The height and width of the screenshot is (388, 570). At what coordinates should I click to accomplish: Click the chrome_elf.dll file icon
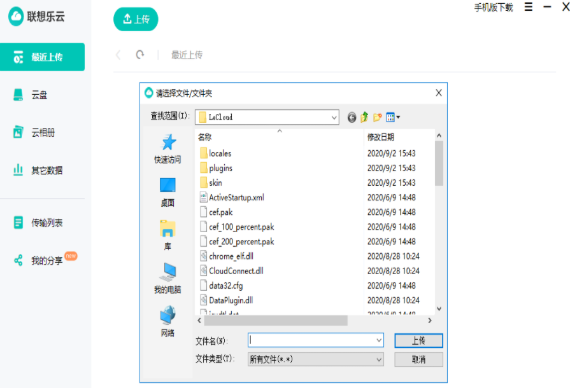coord(204,256)
